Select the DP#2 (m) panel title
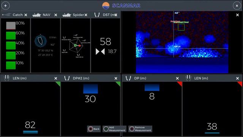 [x=81, y=78]
